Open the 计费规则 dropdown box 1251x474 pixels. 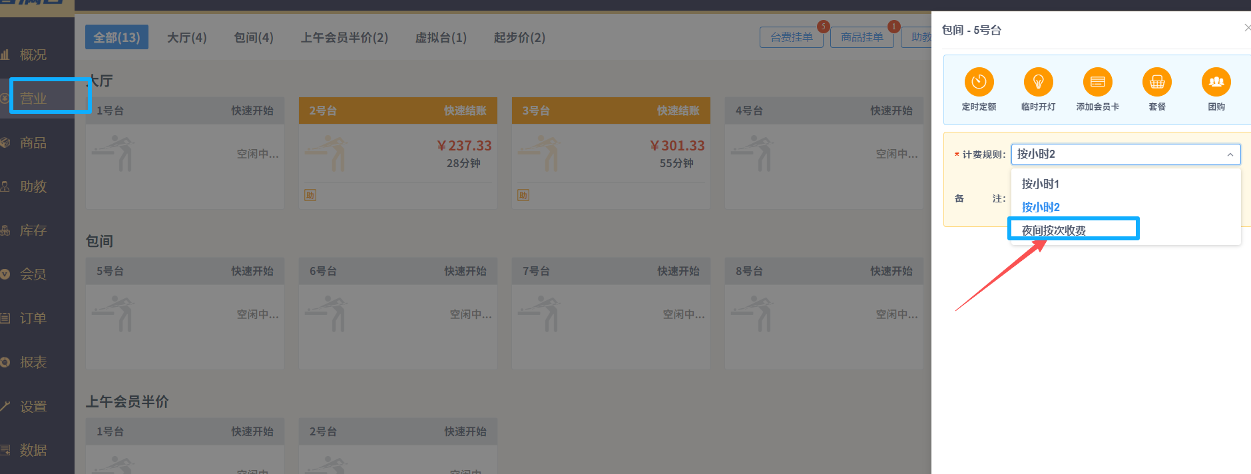[x=1125, y=154]
